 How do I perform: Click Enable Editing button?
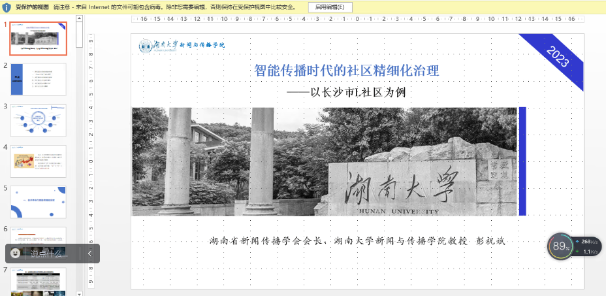330,7
